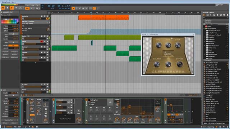Mute the BazilleCM track

pos(47,16)
